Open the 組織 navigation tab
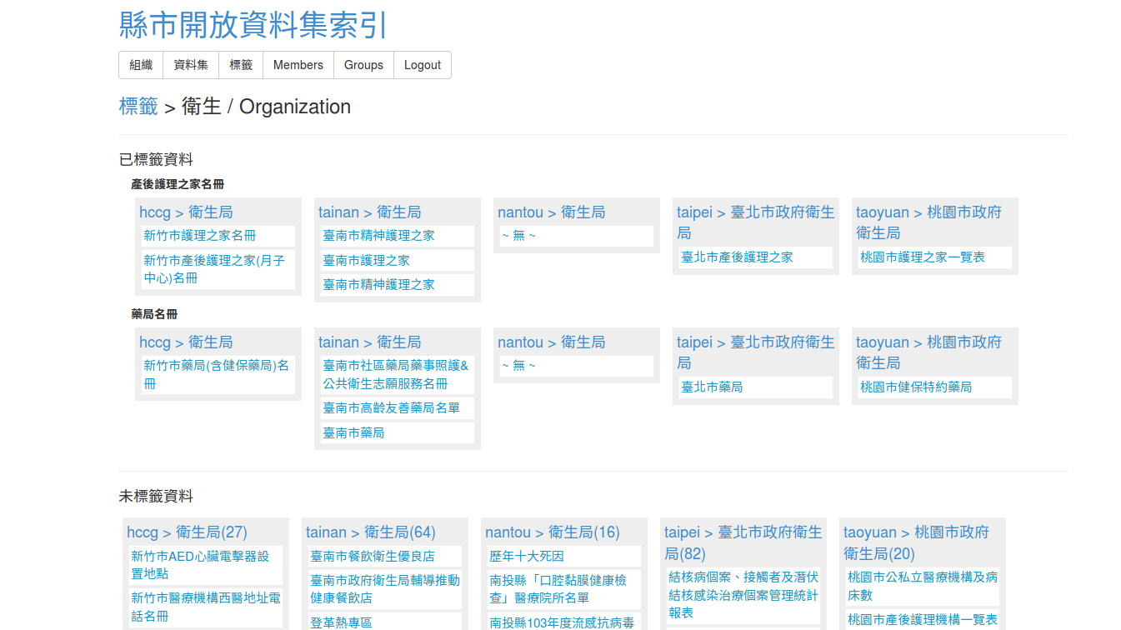The image size is (1121, 630). tap(141, 65)
